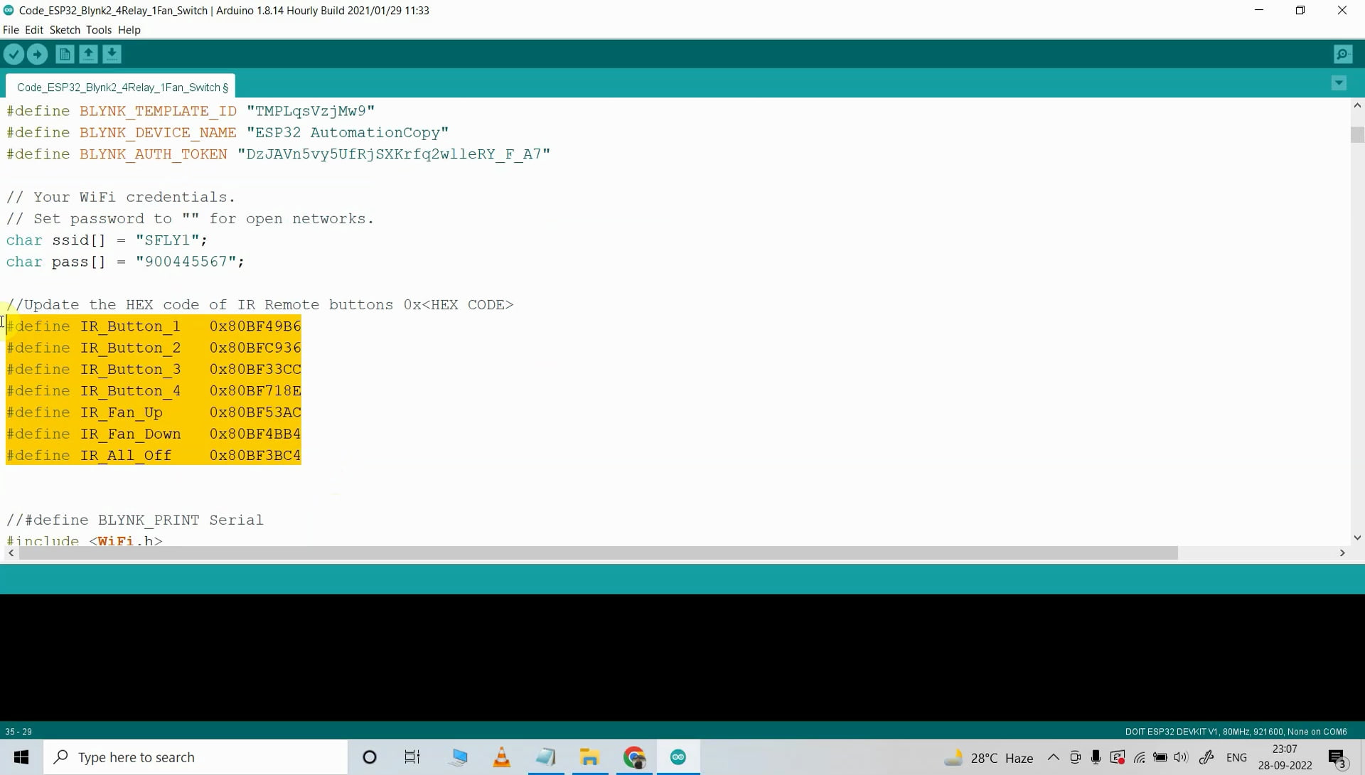
Task: Create a new sketch with New icon
Action: [65, 54]
